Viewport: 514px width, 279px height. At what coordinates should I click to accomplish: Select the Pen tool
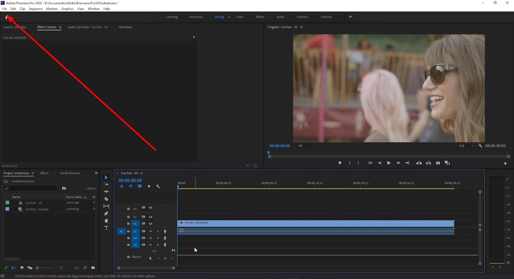106,213
